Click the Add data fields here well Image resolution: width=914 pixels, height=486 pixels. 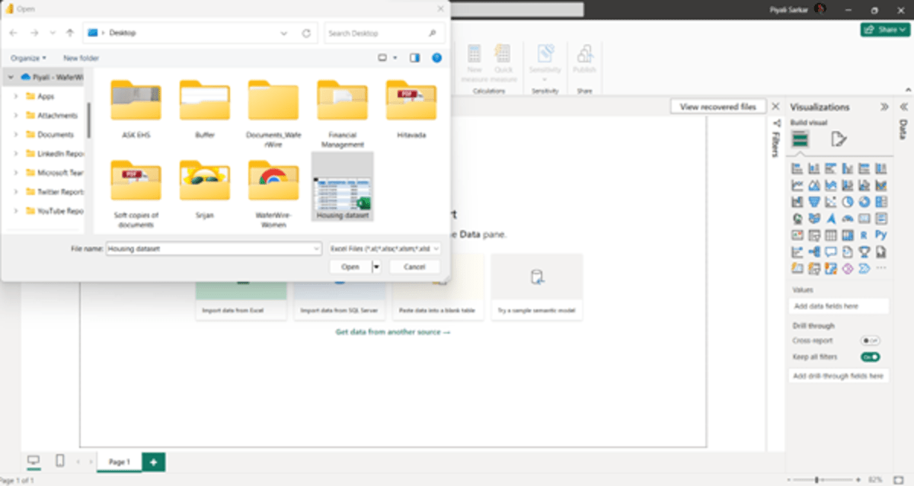[839, 305]
